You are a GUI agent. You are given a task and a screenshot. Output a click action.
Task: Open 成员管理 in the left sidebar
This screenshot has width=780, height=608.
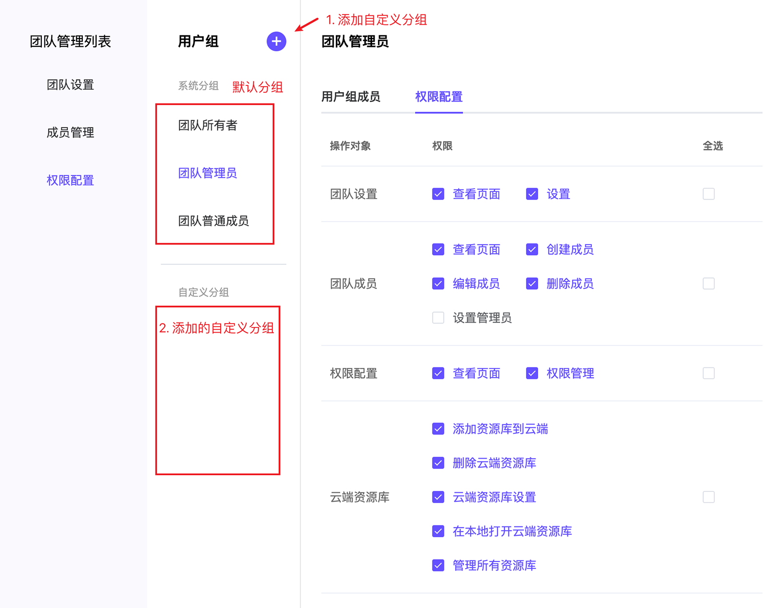[70, 133]
